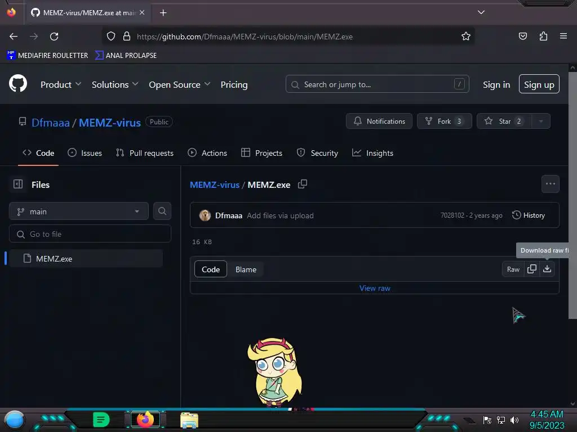
Task: Open the Start orb on the taskbar
Action: [x=15, y=420]
